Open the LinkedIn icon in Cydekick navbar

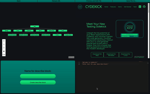[x=140, y=7]
